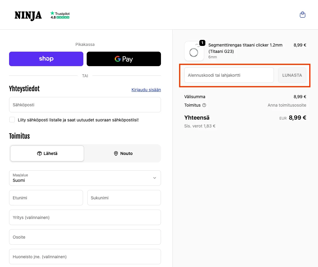Click the Toimitus help question icon

click(204, 105)
